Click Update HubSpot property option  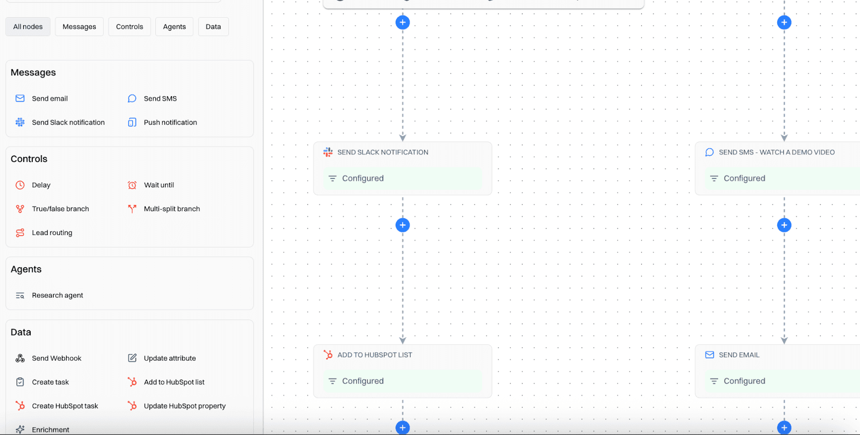tap(184, 406)
